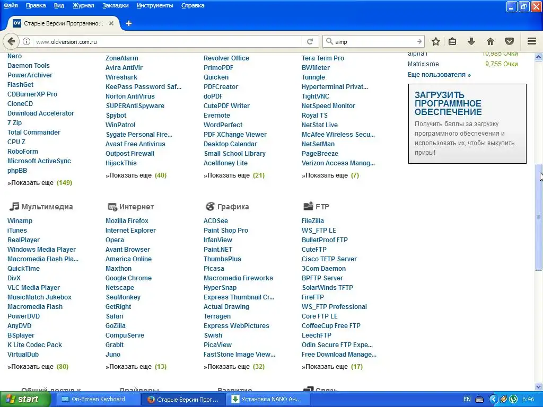Viewport: 543px width, 407px height.
Task: Expand Показать еще (149) list
Action: pyautogui.click(x=40, y=183)
